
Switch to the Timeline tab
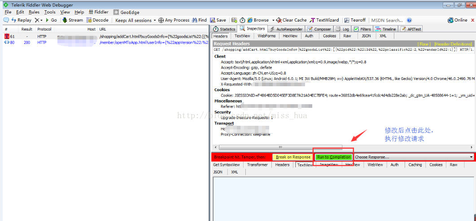(x=385, y=29)
